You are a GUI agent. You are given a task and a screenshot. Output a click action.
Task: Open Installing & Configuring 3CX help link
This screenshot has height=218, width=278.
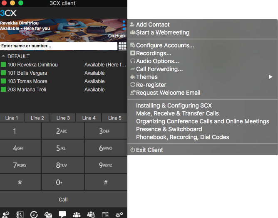[x=174, y=105]
